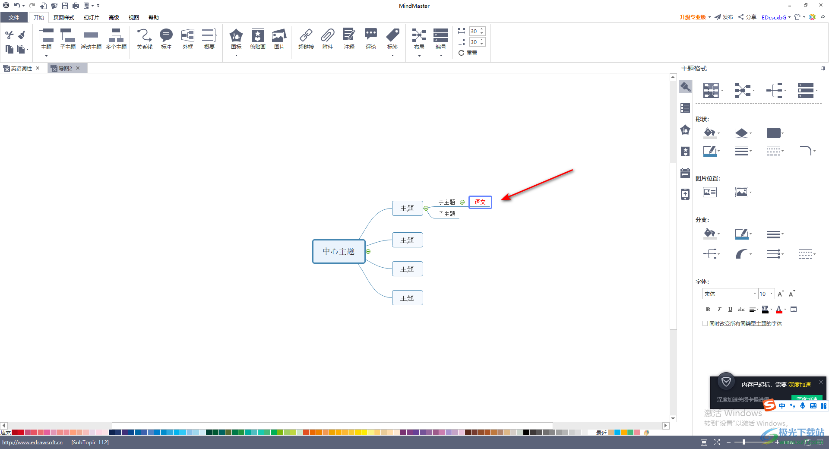
Task: Click the 发布 publish button
Action: tap(724, 17)
